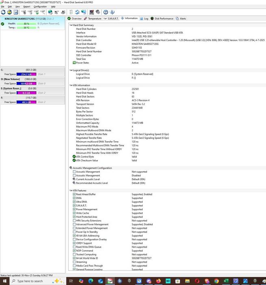
Task: Open the Alerts tab
Action: coord(181,19)
